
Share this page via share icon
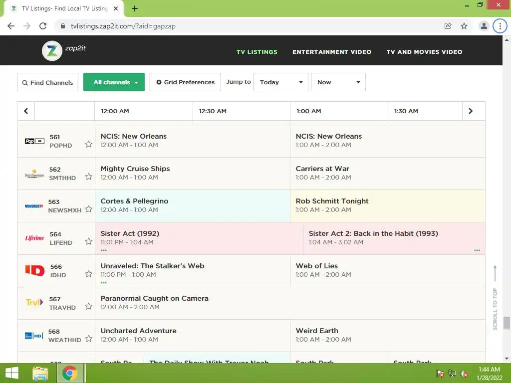click(x=448, y=26)
